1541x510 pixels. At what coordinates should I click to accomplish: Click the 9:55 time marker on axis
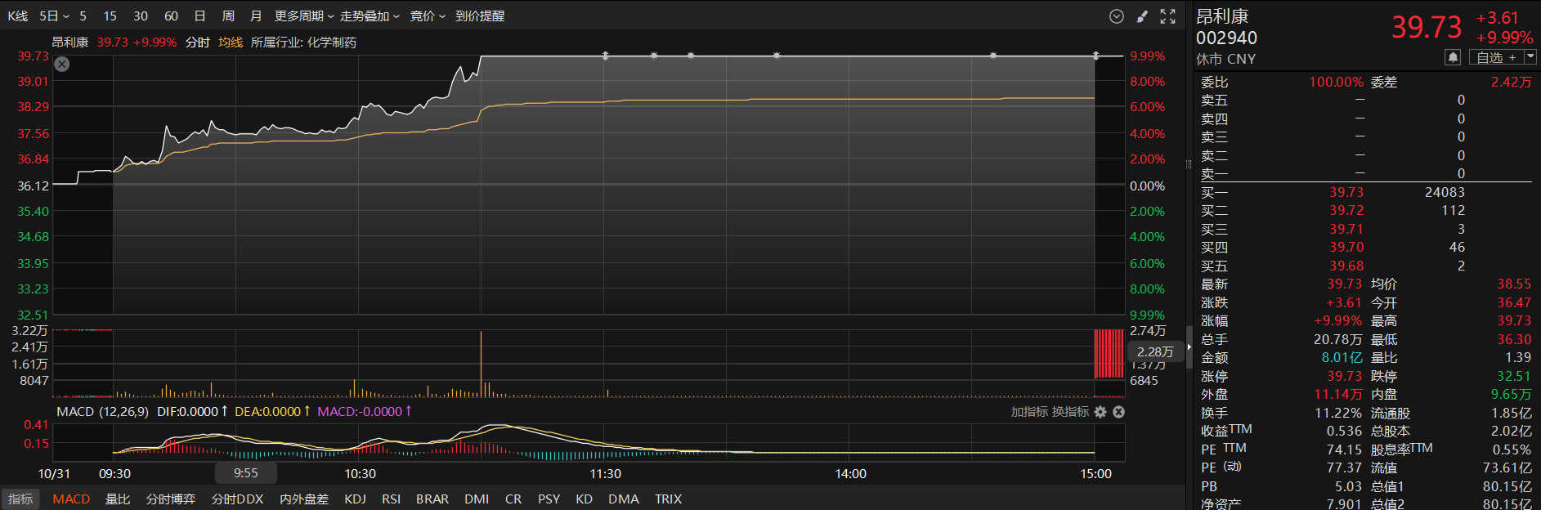coord(246,473)
